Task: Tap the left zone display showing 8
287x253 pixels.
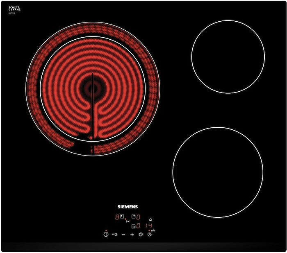Action: point(117,217)
